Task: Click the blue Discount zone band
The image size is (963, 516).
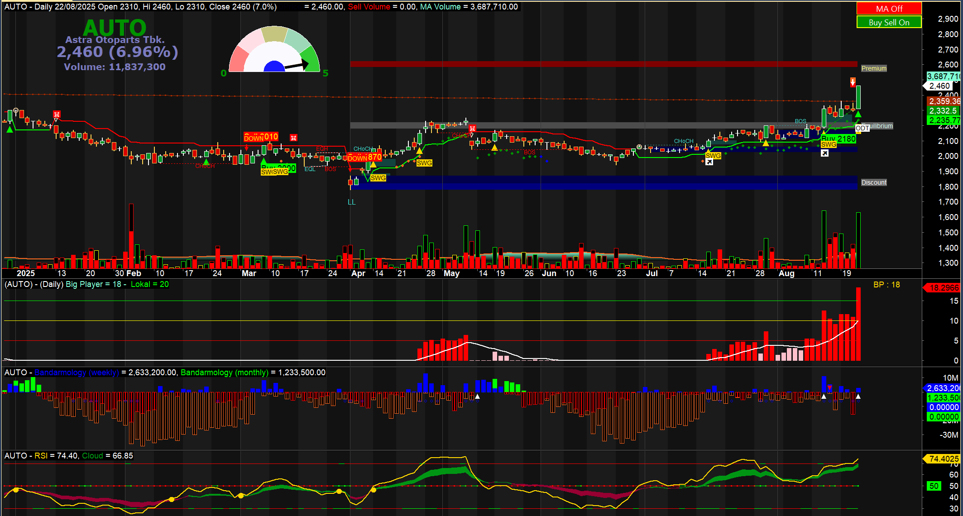Action: 604,182
